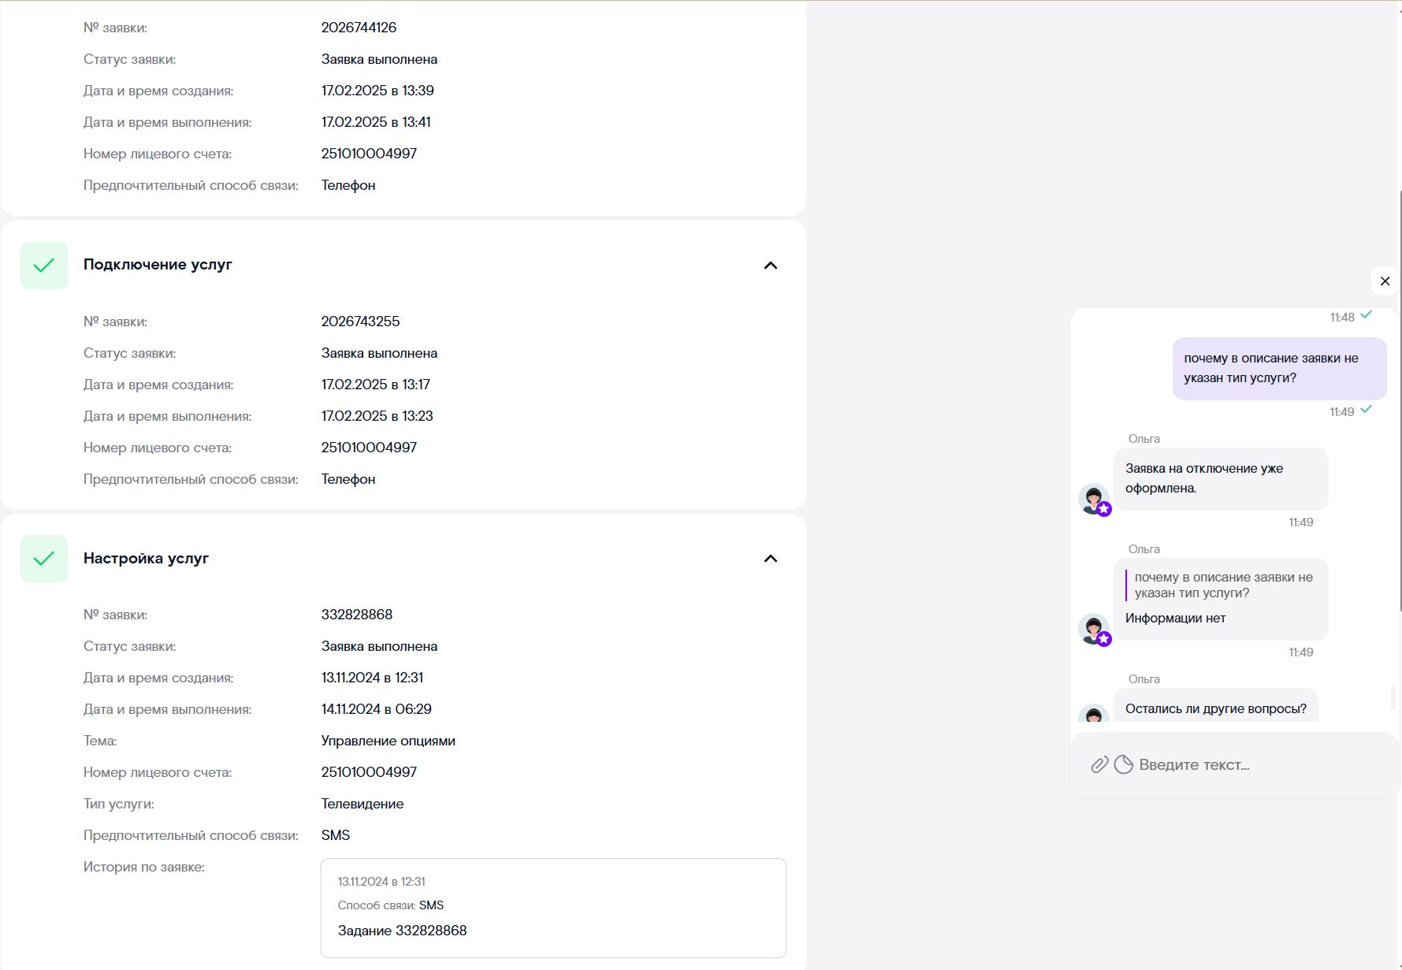Image resolution: width=1402 pixels, height=970 pixels.
Task: Click the paperclip attach file icon
Action: click(1099, 764)
